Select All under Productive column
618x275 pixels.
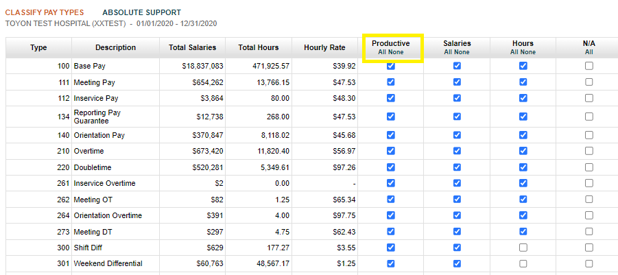(383, 52)
